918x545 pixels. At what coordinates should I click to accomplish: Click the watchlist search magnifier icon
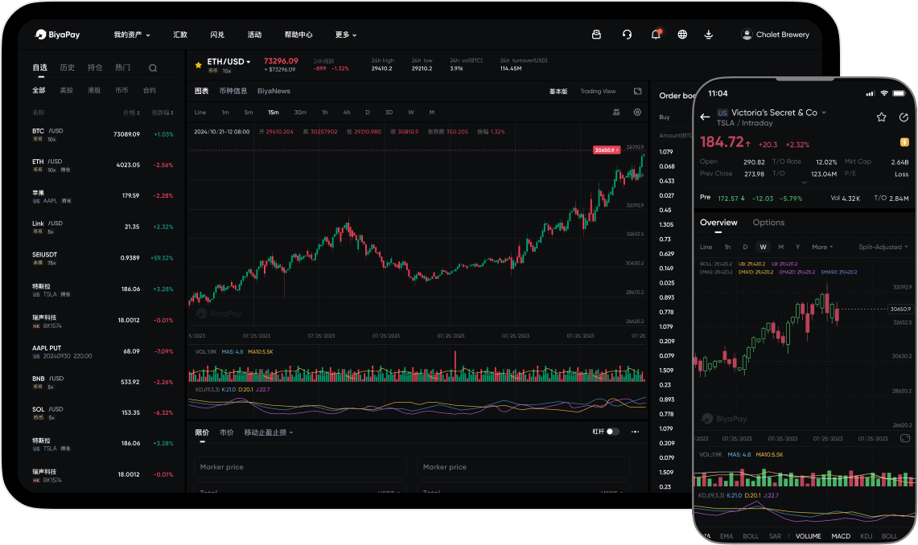(x=153, y=68)
